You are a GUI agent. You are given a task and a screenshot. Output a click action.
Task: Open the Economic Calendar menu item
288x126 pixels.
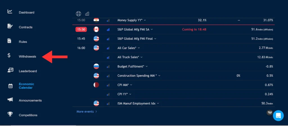click(26, 86)
